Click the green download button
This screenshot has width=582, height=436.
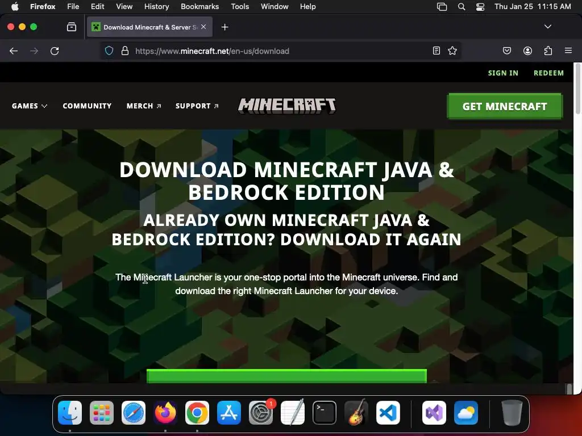point(286,376)
